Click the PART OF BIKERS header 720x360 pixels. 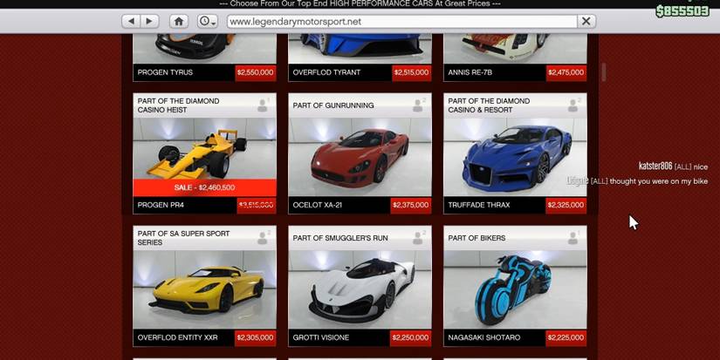477,238
